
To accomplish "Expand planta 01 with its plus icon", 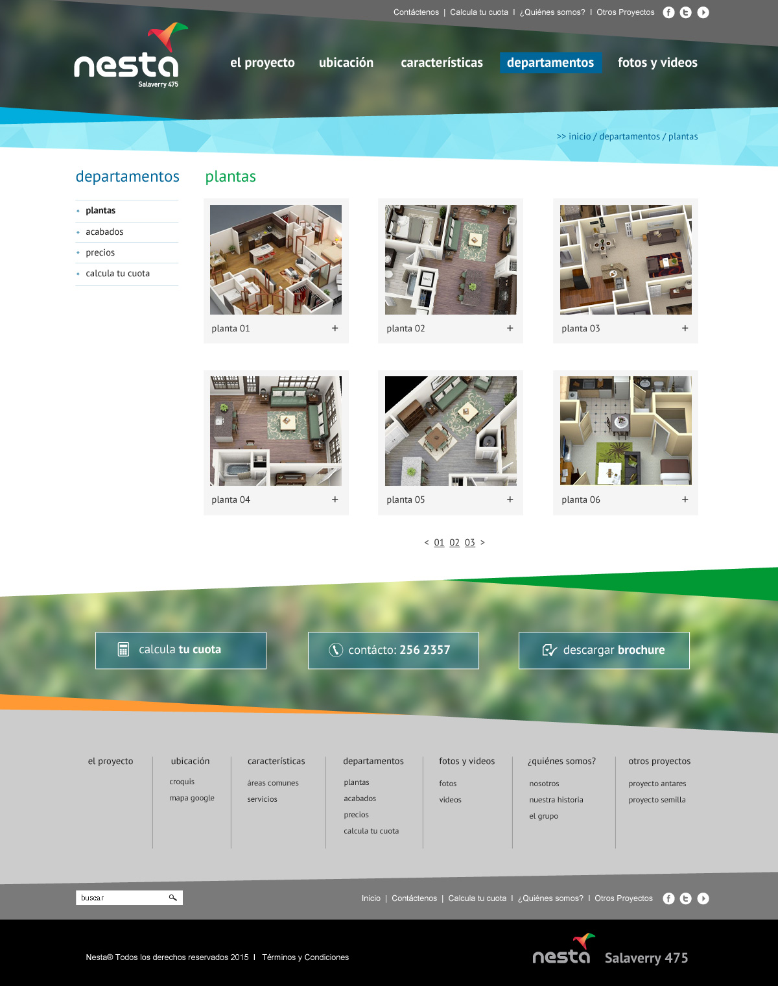I will coord(335,328).
